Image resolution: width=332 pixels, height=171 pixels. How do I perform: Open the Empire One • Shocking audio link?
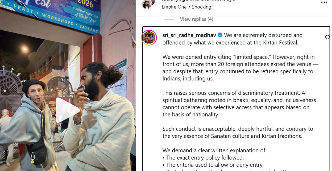(x=186, y=7)
